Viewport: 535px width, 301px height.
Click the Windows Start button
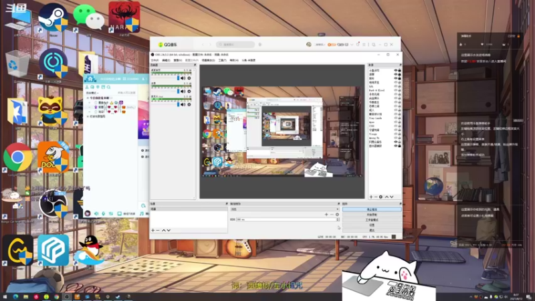click(5, 297)
